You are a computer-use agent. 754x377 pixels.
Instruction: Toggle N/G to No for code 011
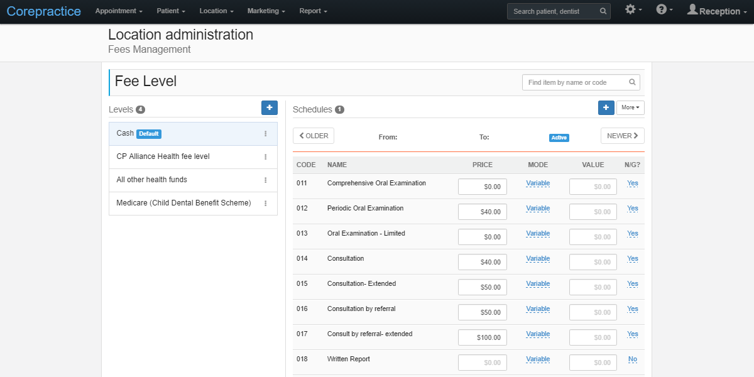(632, 183)
